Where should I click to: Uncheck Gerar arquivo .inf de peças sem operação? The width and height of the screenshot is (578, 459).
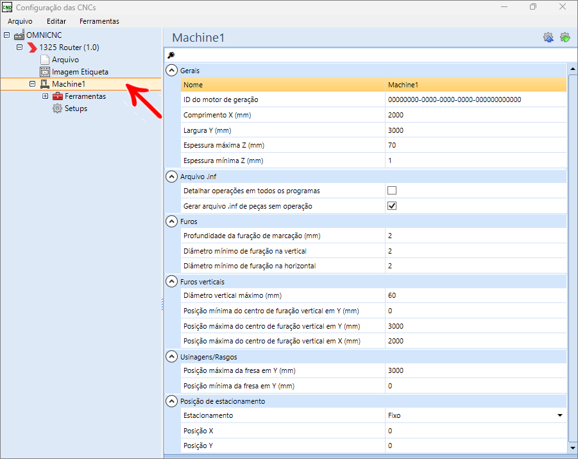(392, 206)
